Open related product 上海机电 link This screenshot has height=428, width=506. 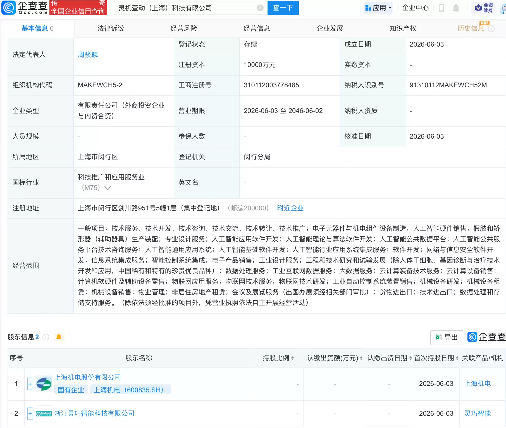(x=478, y=384)
